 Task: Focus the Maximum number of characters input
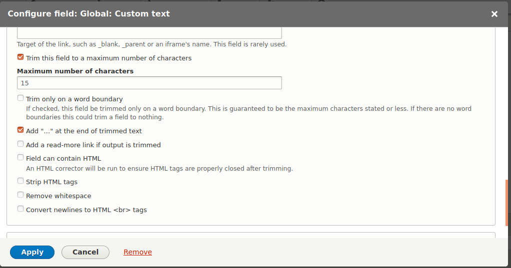pyautogui.click(x=149, y=83)
